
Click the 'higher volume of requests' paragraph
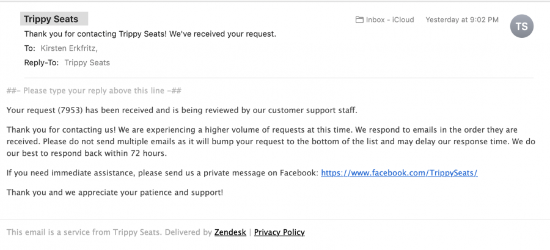point(271,142)
